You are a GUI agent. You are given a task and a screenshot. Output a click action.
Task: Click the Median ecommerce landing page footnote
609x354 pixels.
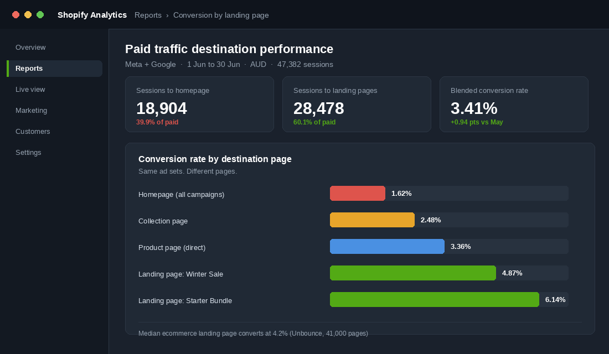[253, 334]
